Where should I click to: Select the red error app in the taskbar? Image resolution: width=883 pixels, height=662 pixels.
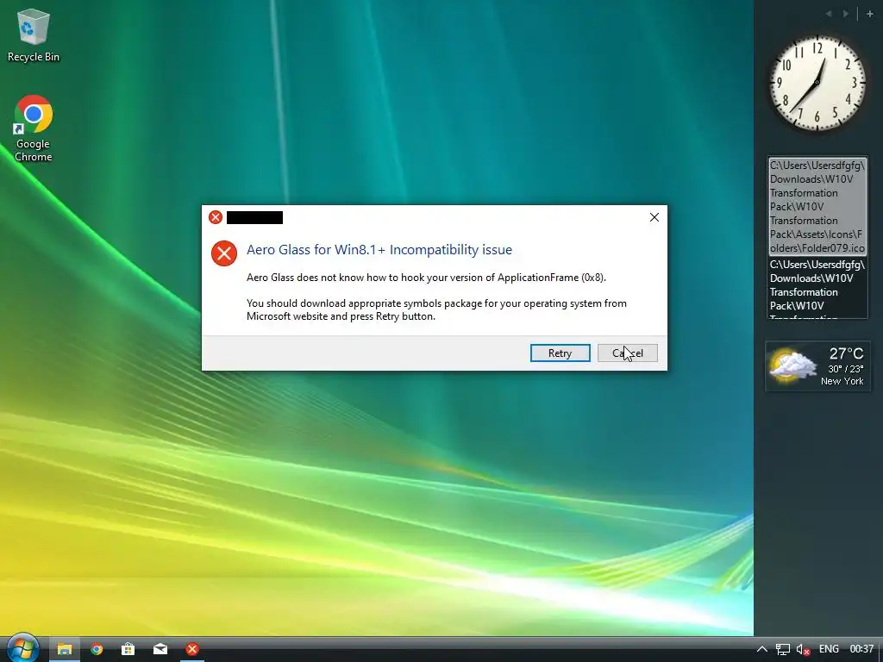coord(192,649)
